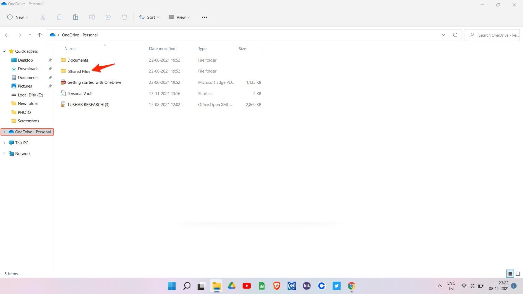Toggle sort direction by clicking the Name column
Image resolution: width=523 pixels, height=294 pixels.
[x=70, y=49]
